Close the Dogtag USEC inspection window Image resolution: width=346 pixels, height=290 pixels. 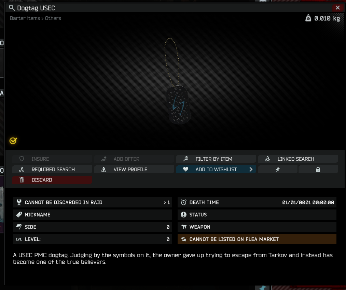(337, 8)
